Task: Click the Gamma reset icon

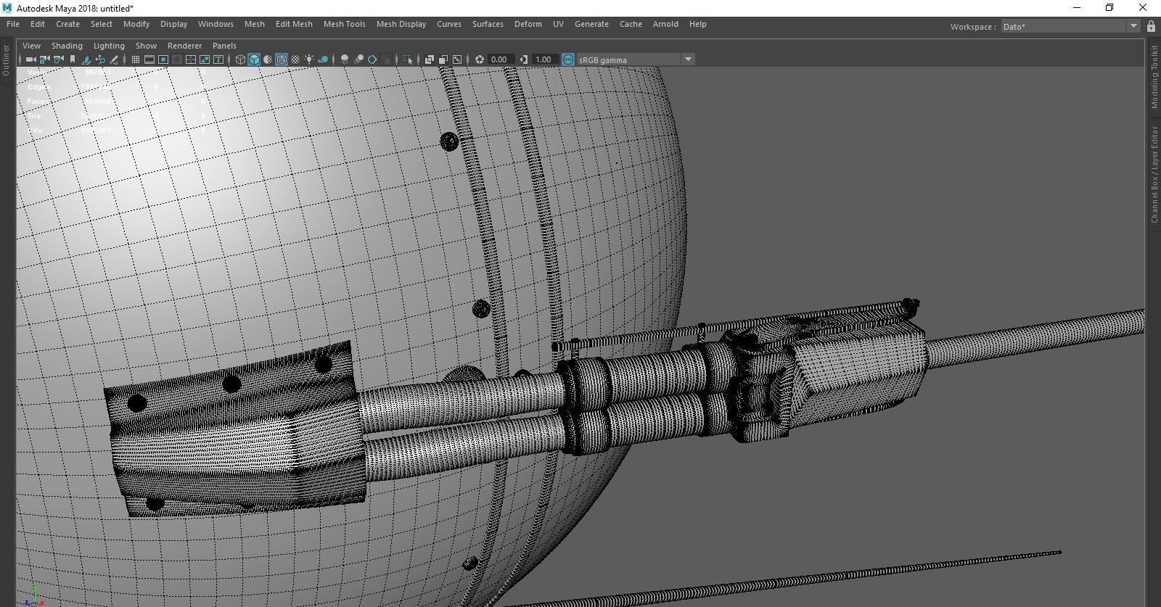Action: [524, 59]
